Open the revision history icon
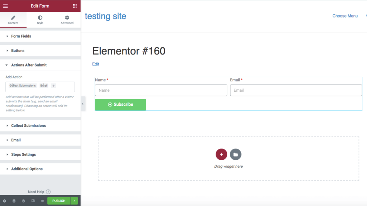Viewport: 367px width, 206px height. point(23,201)
